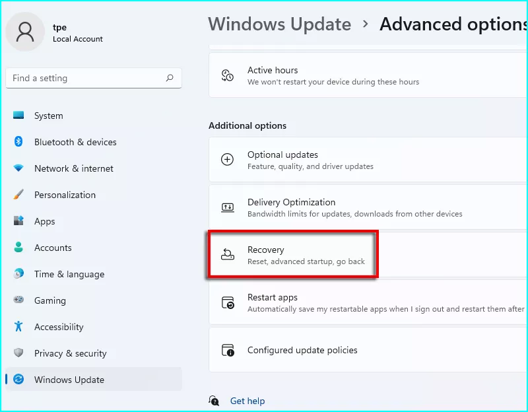Click the Gaming controller icon

click(18, 300)
